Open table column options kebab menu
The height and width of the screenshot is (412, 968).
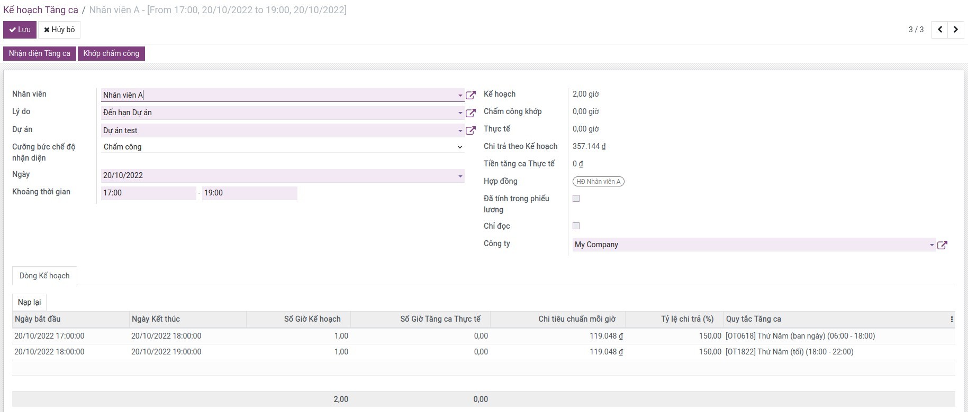951,319
